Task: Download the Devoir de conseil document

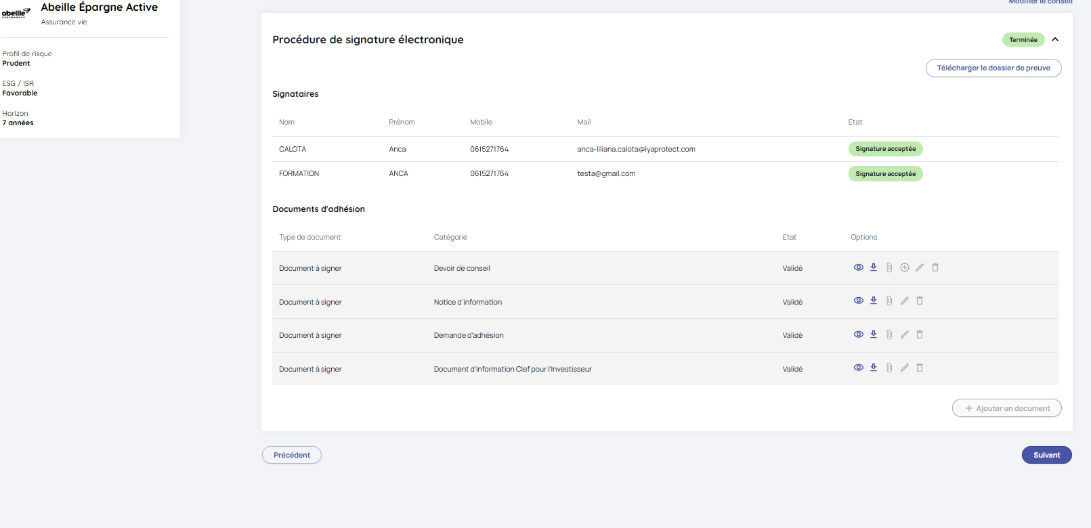Action: pos(874,267)
